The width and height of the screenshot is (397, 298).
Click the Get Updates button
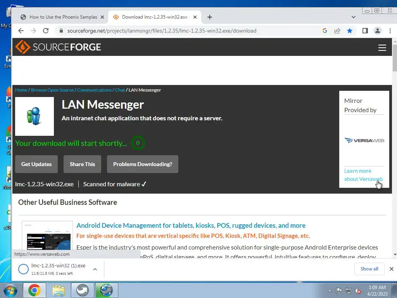click(36, 164)
